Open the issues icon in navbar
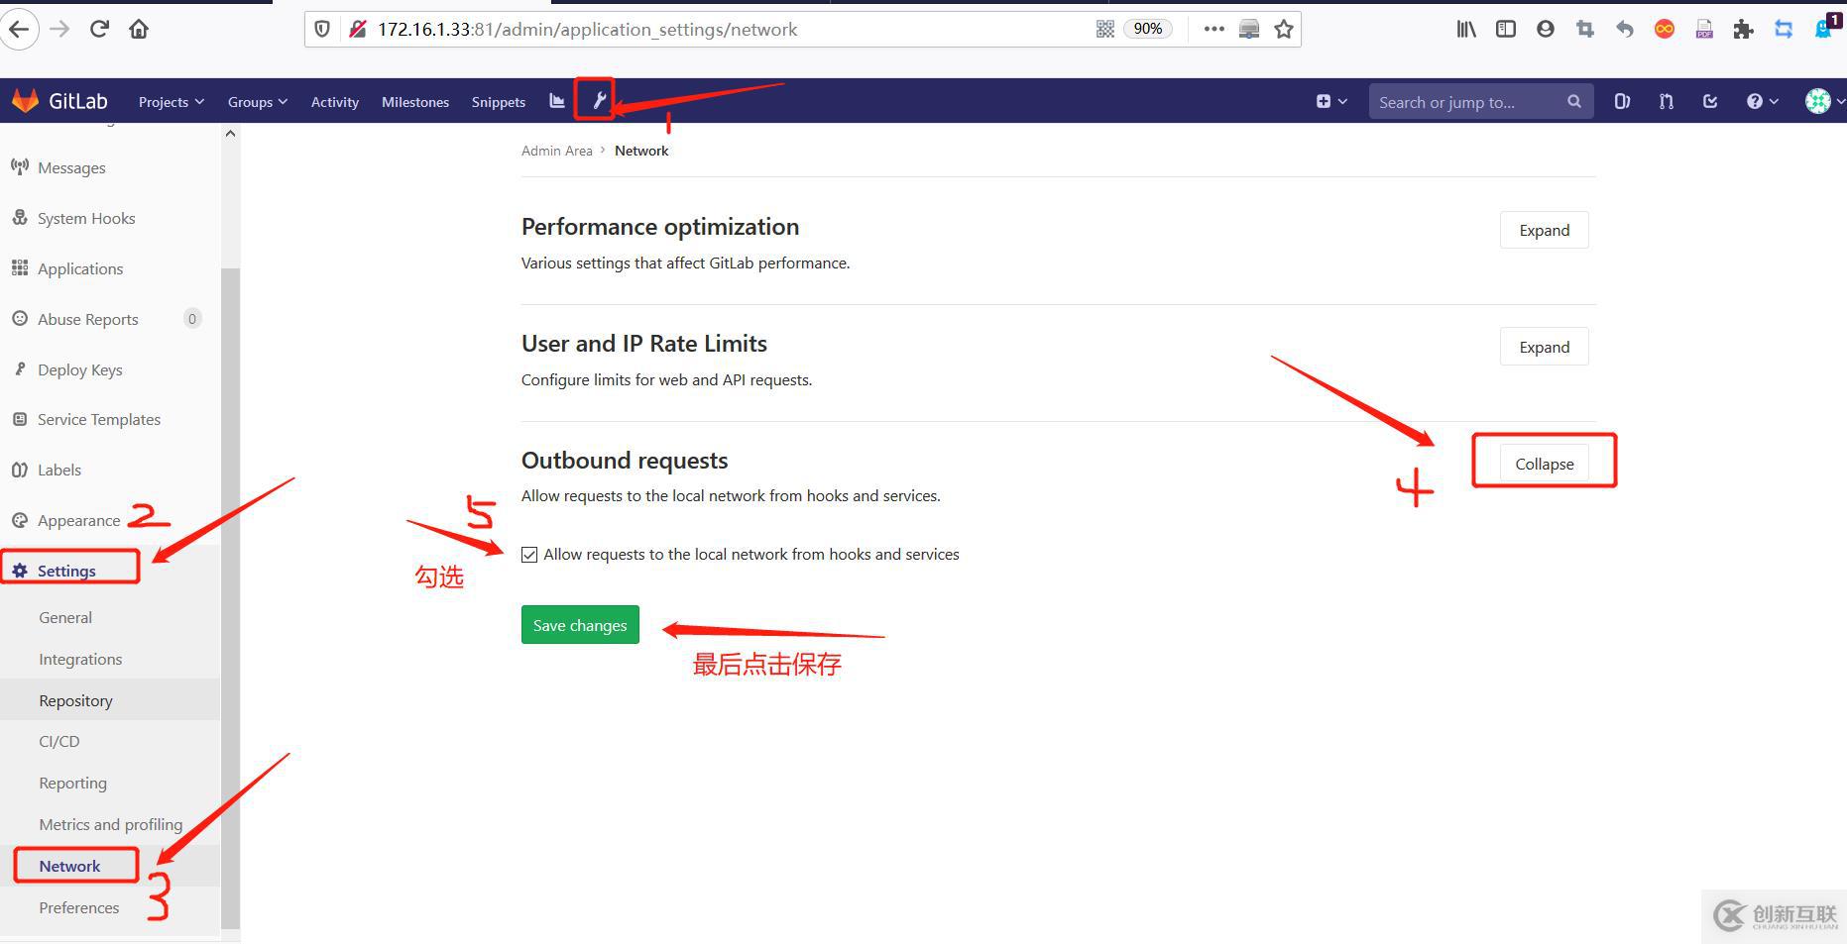Image resolution: width=1847 pixels, height=944 pixels. [x=1622, y=101]
